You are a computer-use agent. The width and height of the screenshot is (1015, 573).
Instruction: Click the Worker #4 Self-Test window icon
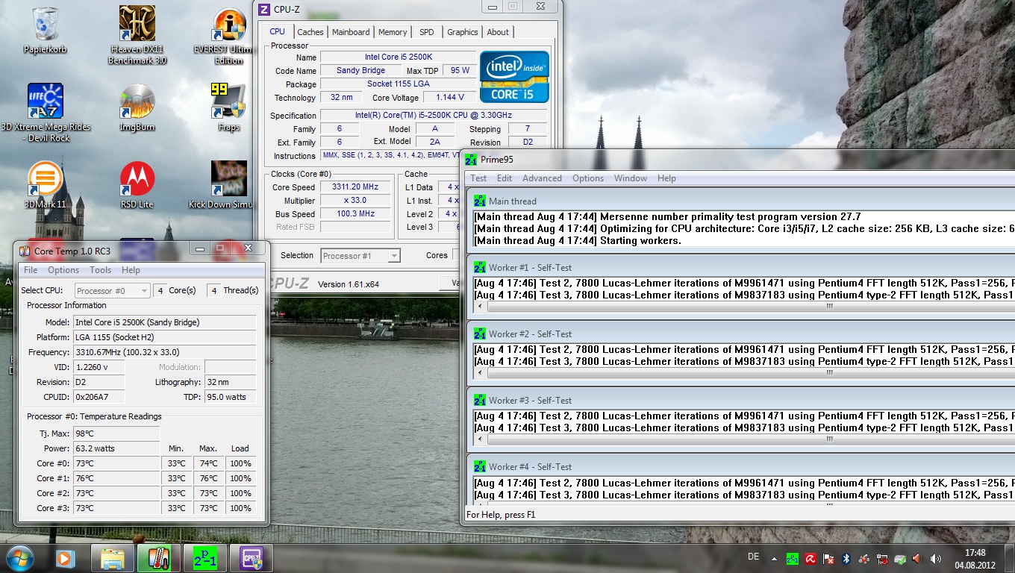tap(479, 466)
